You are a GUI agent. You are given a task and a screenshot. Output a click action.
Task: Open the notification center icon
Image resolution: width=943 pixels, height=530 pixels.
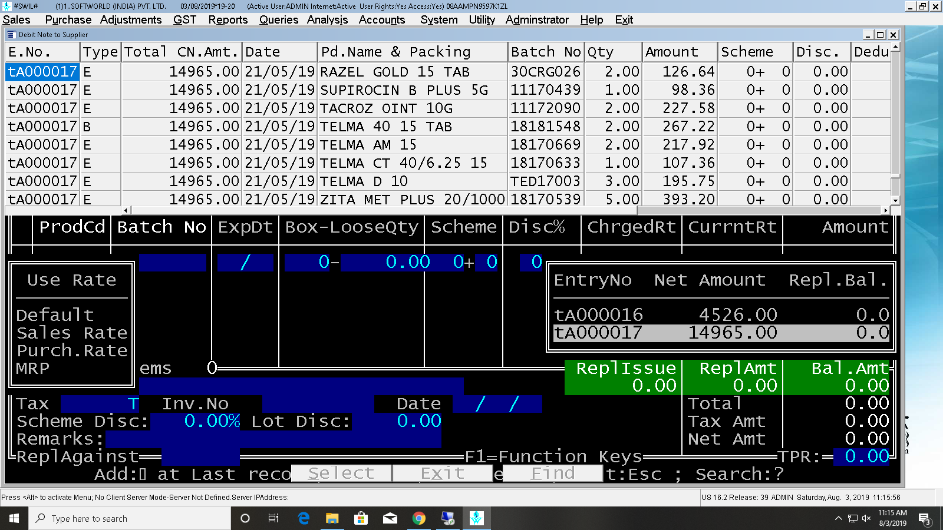tap(925, 519)
